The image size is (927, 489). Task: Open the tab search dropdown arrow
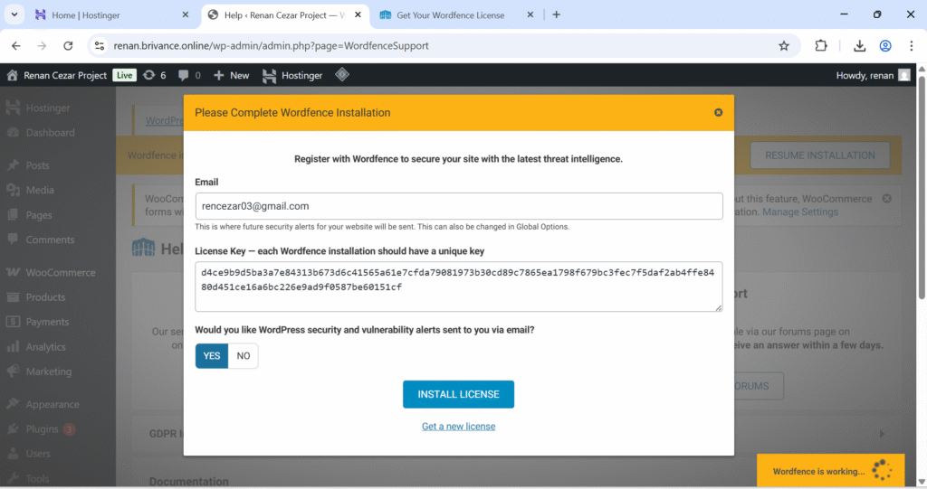coord(14,14)
